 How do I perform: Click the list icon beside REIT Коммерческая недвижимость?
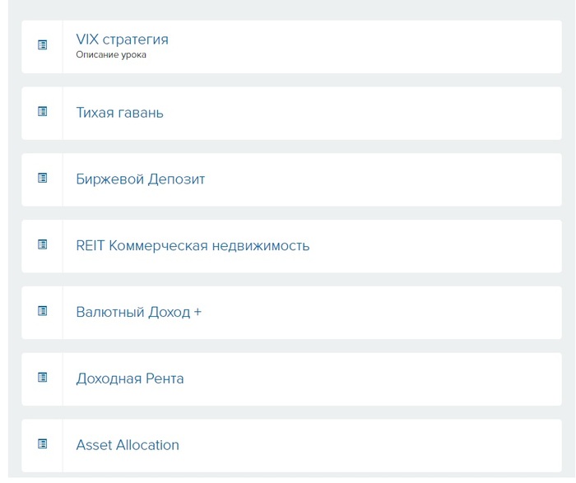[x=43, y=244]
